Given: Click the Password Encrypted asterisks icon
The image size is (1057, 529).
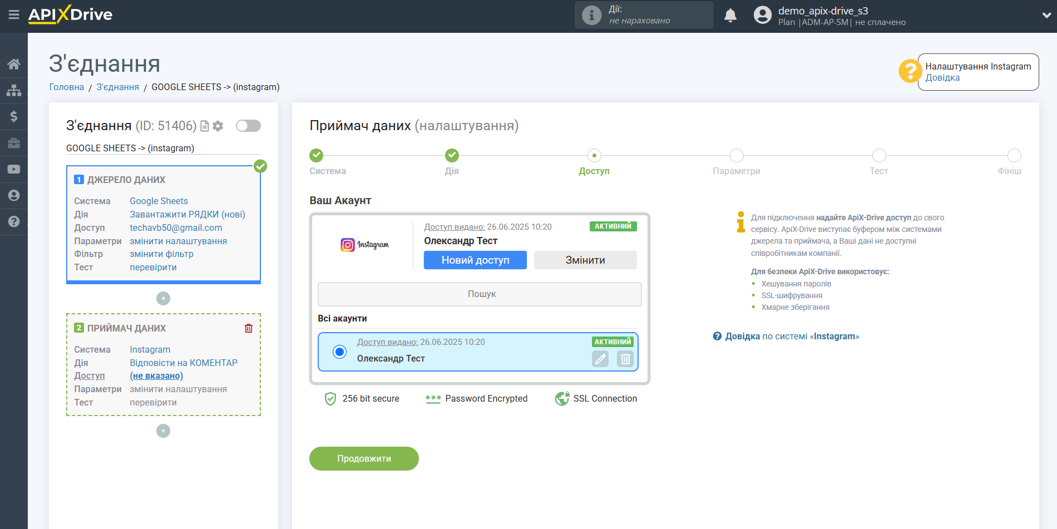Looking at the screenshot, I should pyautogui.click(x=433, y=399).
